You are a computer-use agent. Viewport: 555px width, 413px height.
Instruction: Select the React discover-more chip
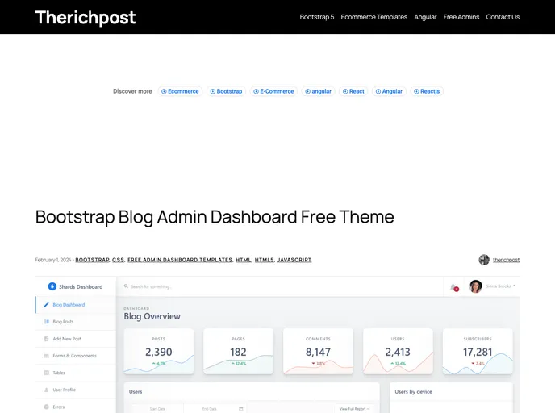click(353, 91)
